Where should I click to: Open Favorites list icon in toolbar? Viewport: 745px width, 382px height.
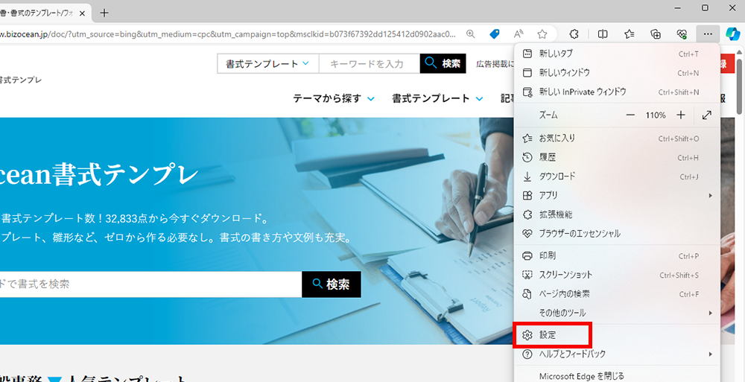pos(630,34)
